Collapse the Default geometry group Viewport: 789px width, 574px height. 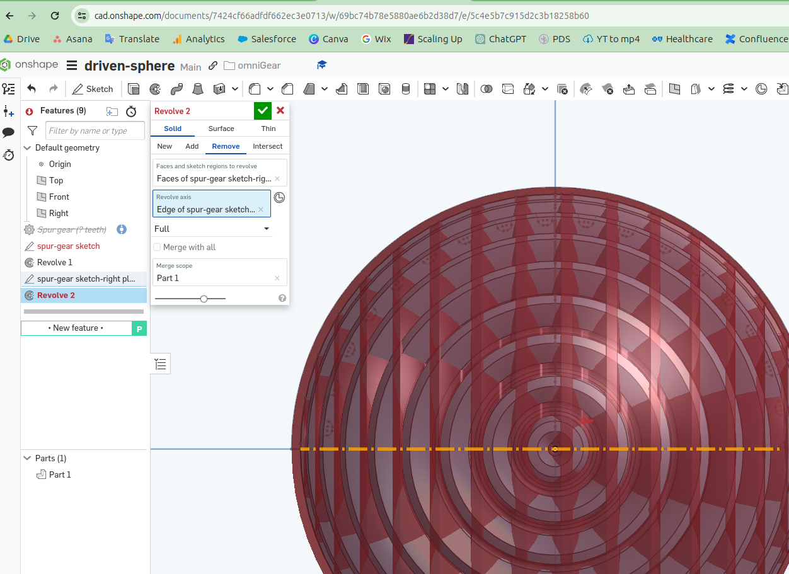tap(27, 147)
